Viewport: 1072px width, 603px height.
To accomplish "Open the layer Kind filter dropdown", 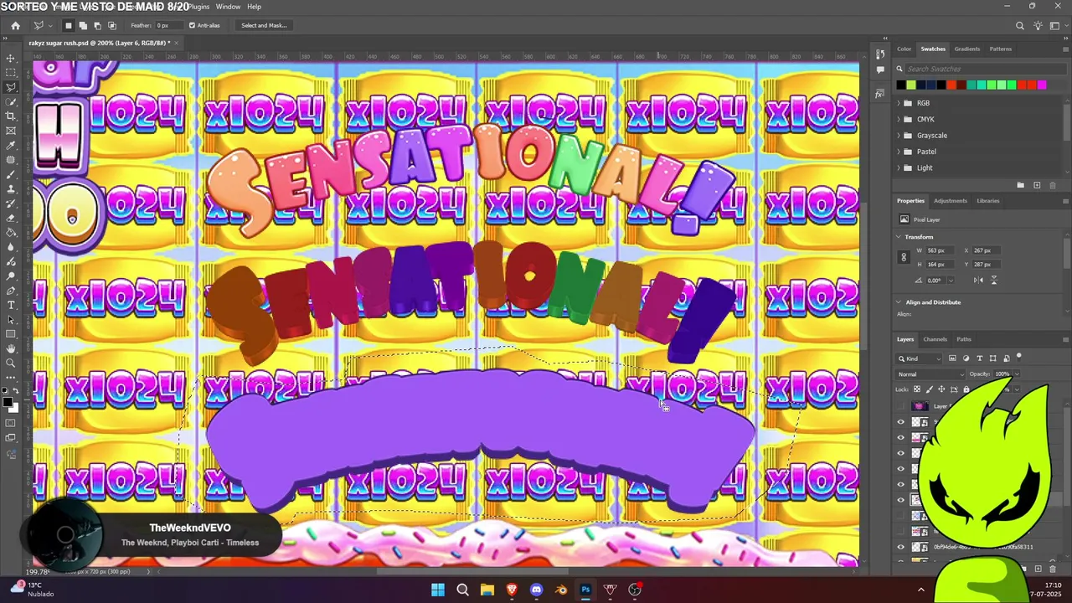I will pos(920,358).
